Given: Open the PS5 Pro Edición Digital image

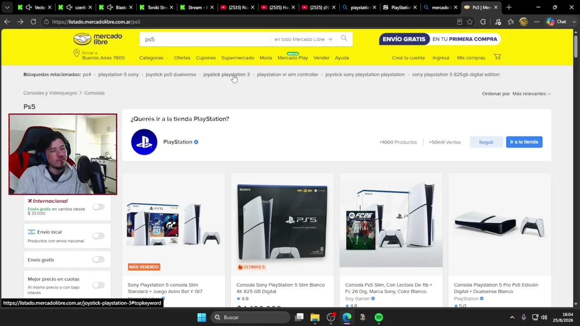Looking at the screenshot, I should (x=500, y=224).
